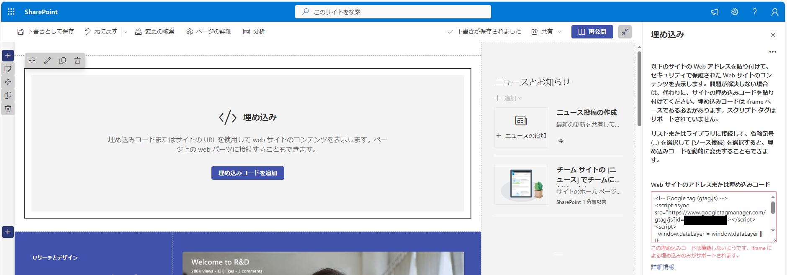Open the help question mark icon
This screenshot has width=787, height=275.
pyautogui.click(x=755, y=12)
